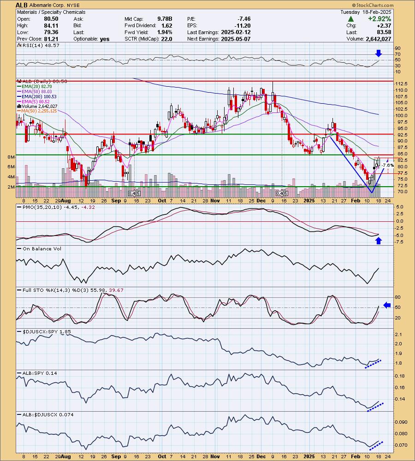Click the Open value 80.50
This screenshot has width=415, height=461.
pyautogui.click(x=51, y=19)
